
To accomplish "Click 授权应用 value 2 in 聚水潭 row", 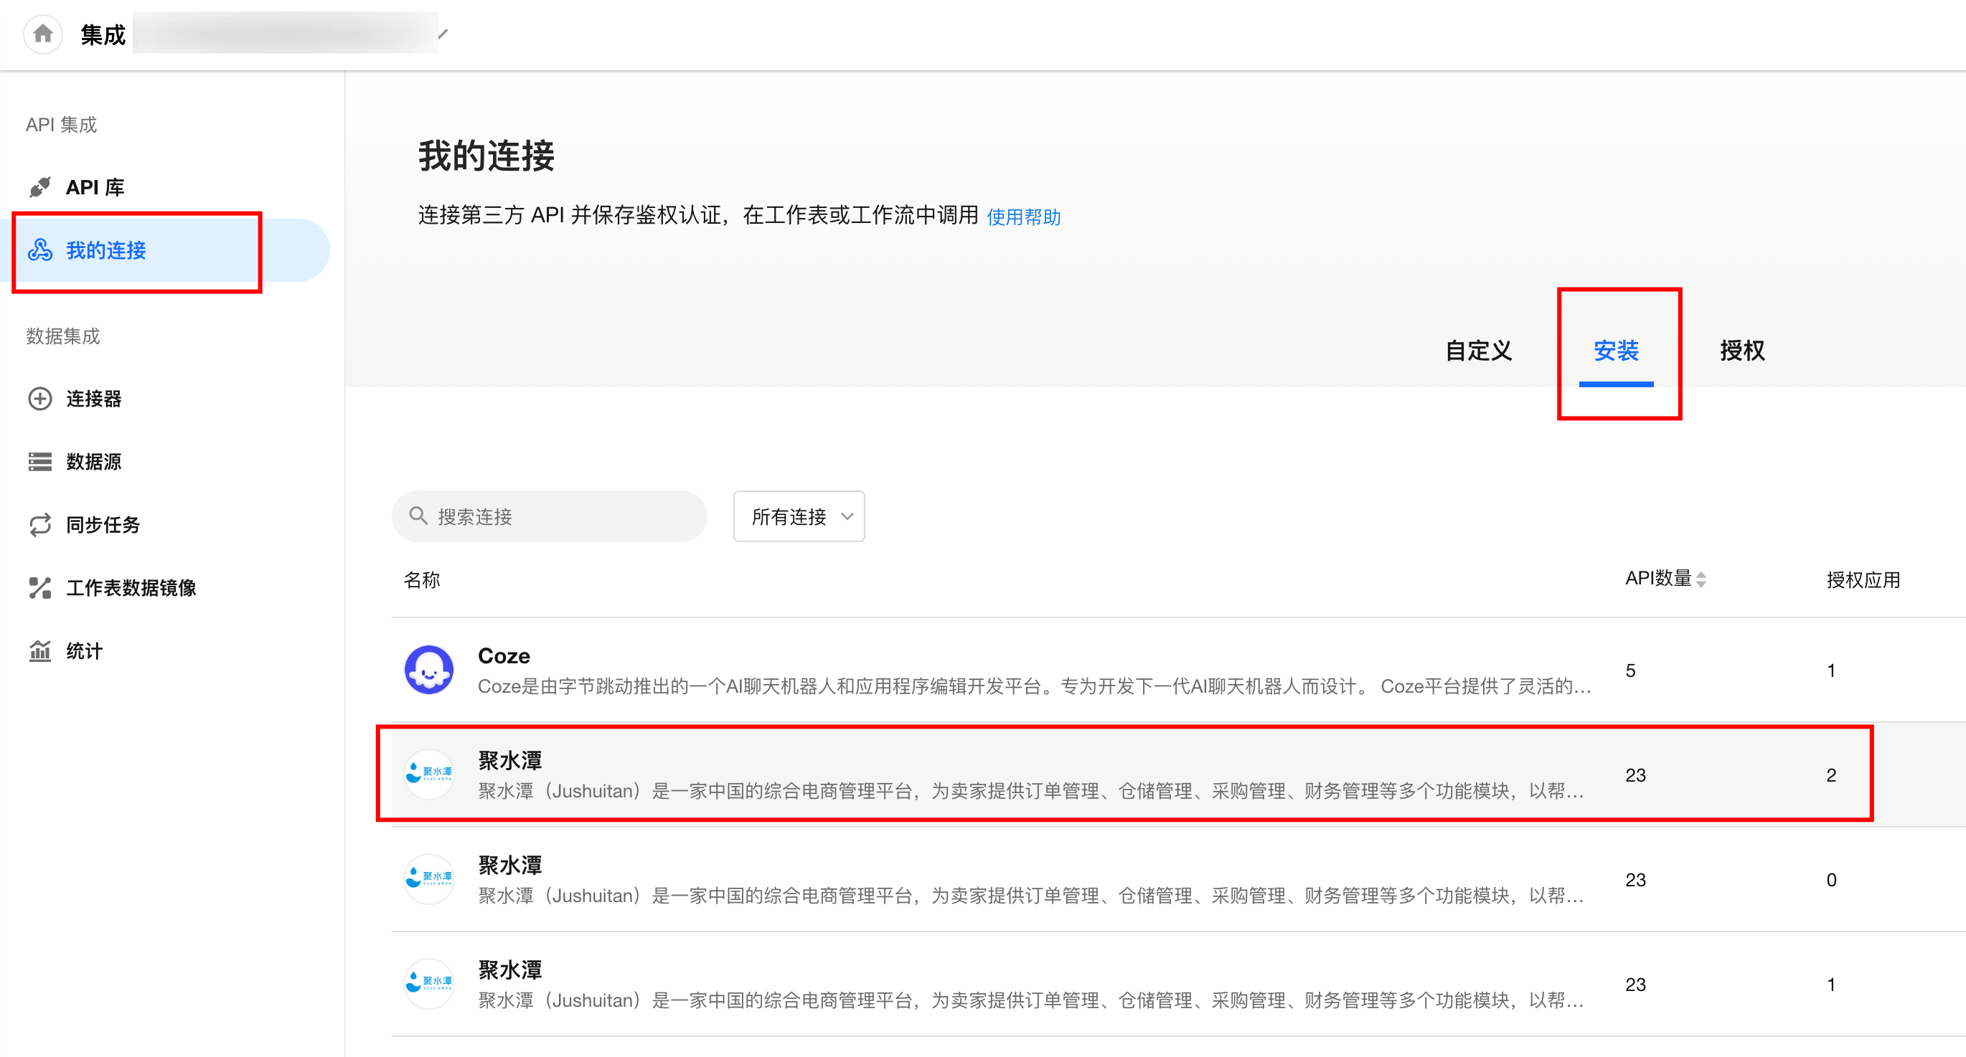I will 1831,775.
